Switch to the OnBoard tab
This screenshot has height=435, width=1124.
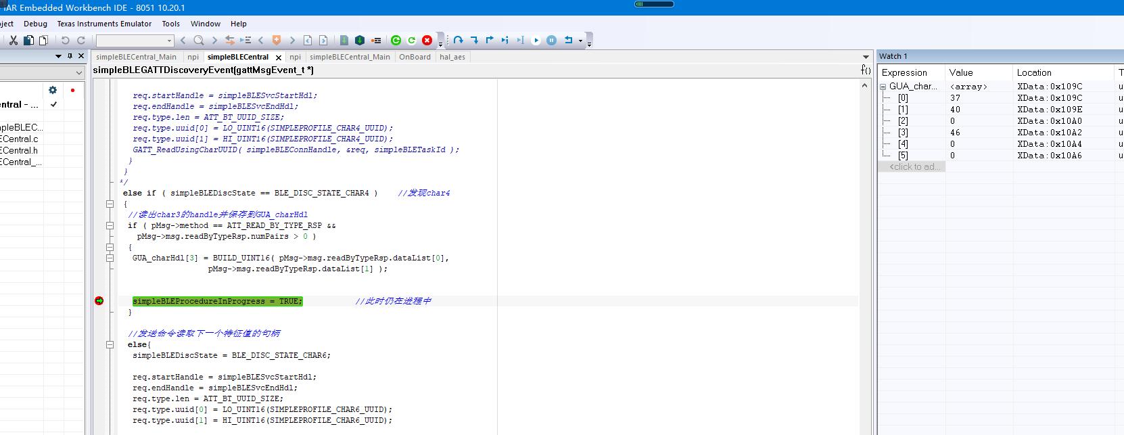pyautogui.click(x=415, y=57)
